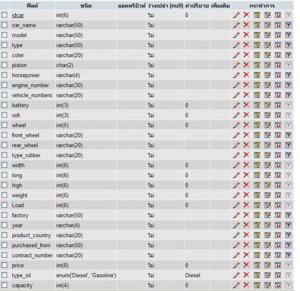Add unique constraint to coler field
This screenshot has height=291, width=300.
point(278,55)
